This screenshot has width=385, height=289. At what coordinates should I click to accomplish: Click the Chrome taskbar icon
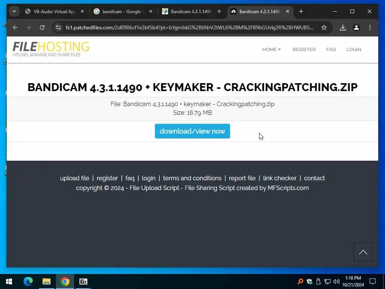(65, 281)
